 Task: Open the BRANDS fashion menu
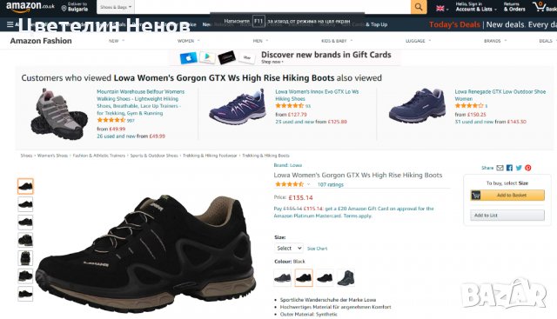pyautogui.click(x=495, y=41)
